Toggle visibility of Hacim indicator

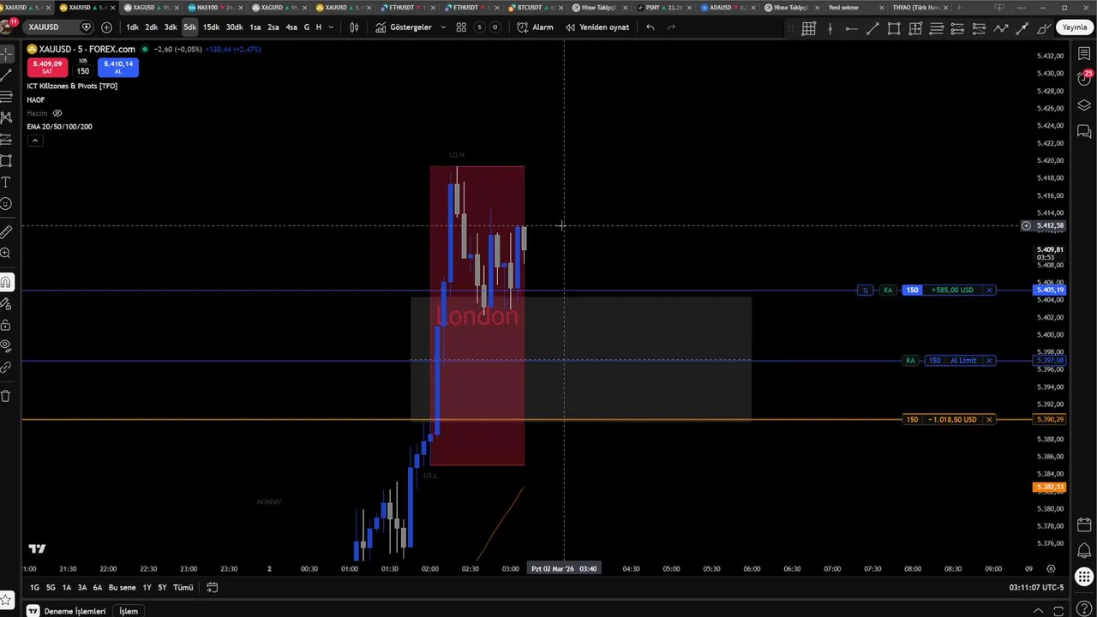point(57,113)
